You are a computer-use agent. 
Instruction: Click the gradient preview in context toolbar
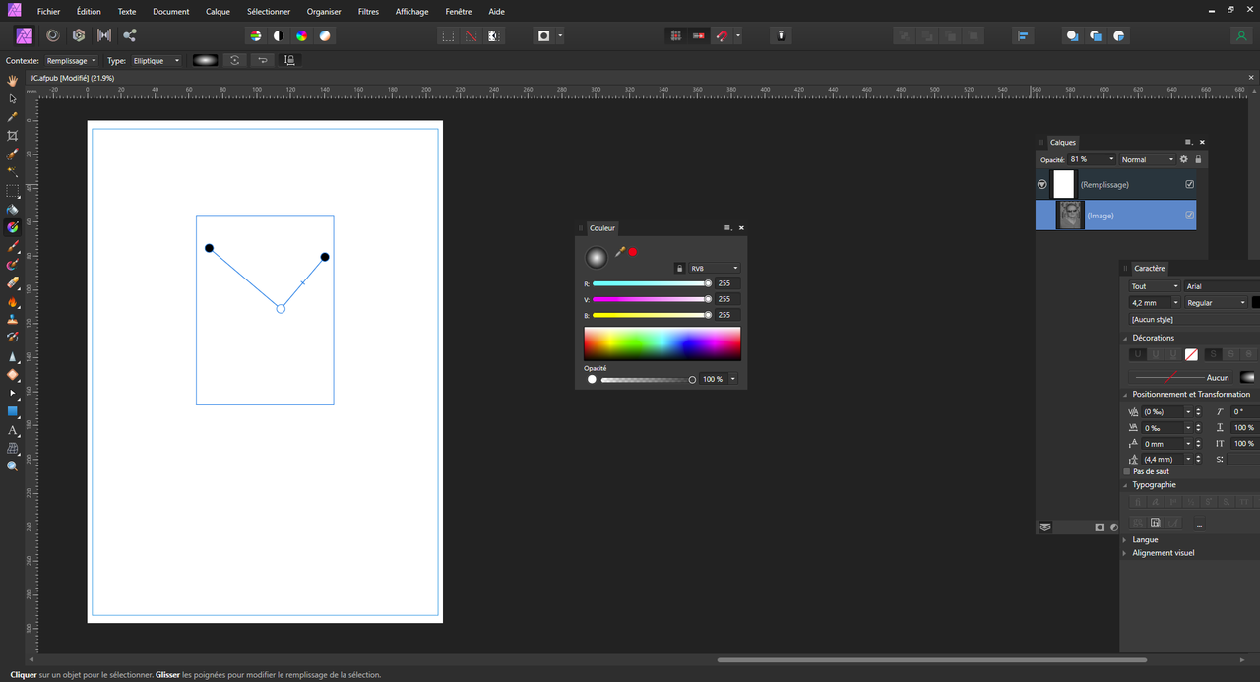205,61
